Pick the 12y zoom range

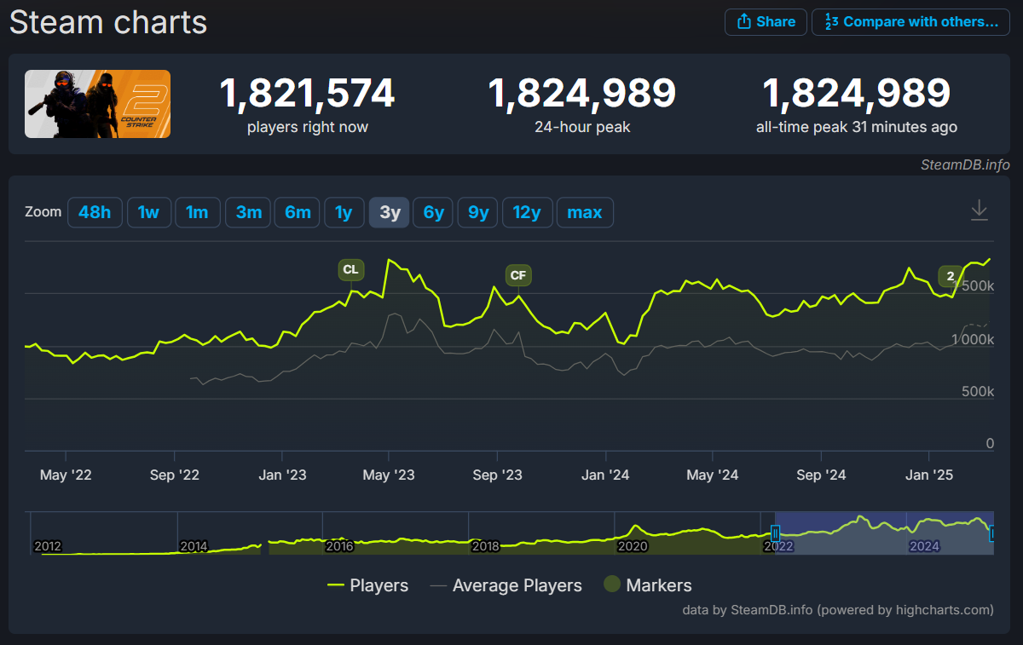(527, 213)
